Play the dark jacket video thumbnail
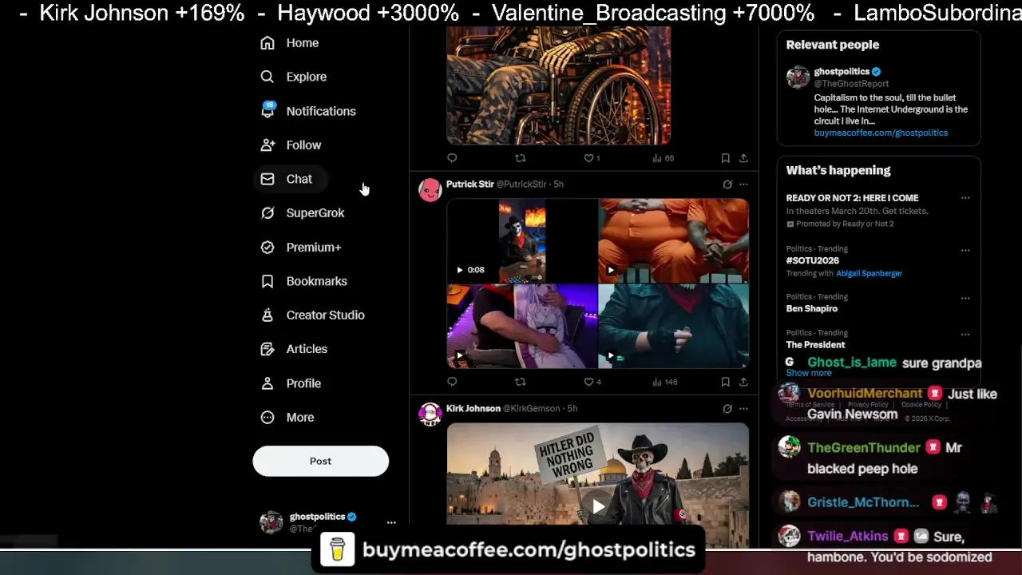 tap(674, 326)
